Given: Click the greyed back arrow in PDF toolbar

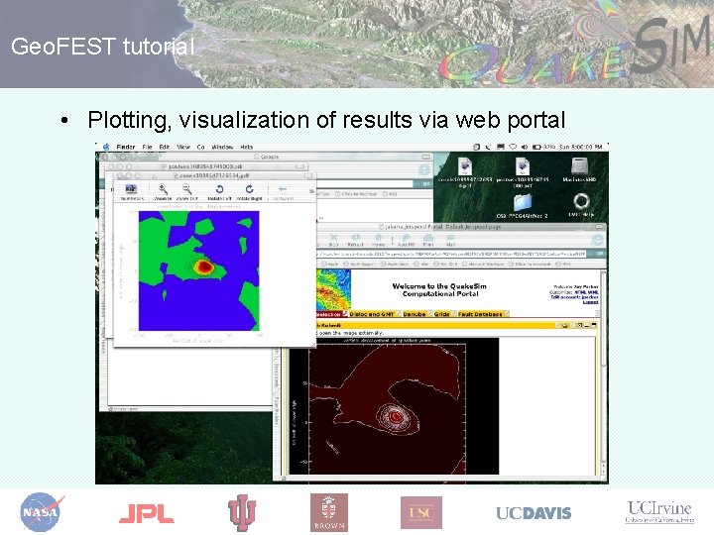Looking at the screenshot, I should coord(283,191).
